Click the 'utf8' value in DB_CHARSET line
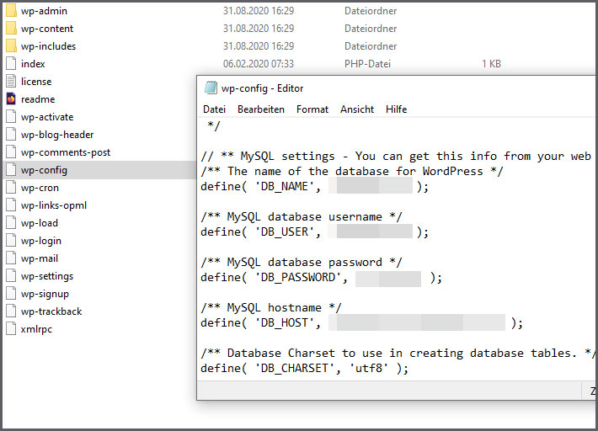 click(369, 368)
